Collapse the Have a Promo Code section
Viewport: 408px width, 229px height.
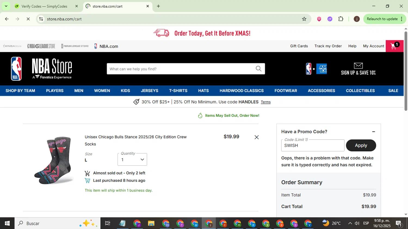(x=373, y=132)
